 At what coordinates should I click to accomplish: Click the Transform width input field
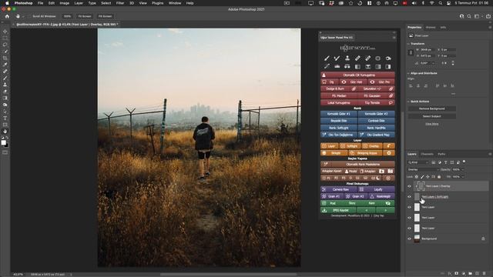tap(428, 49)
